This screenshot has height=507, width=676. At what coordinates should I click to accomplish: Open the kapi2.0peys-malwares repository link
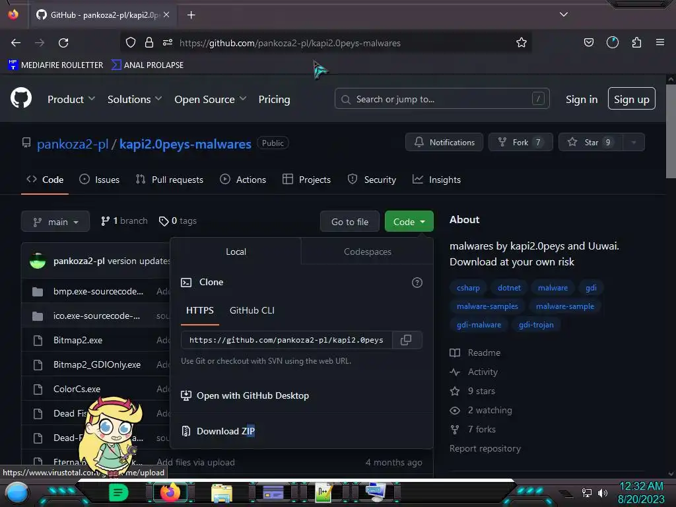point(186,144)
